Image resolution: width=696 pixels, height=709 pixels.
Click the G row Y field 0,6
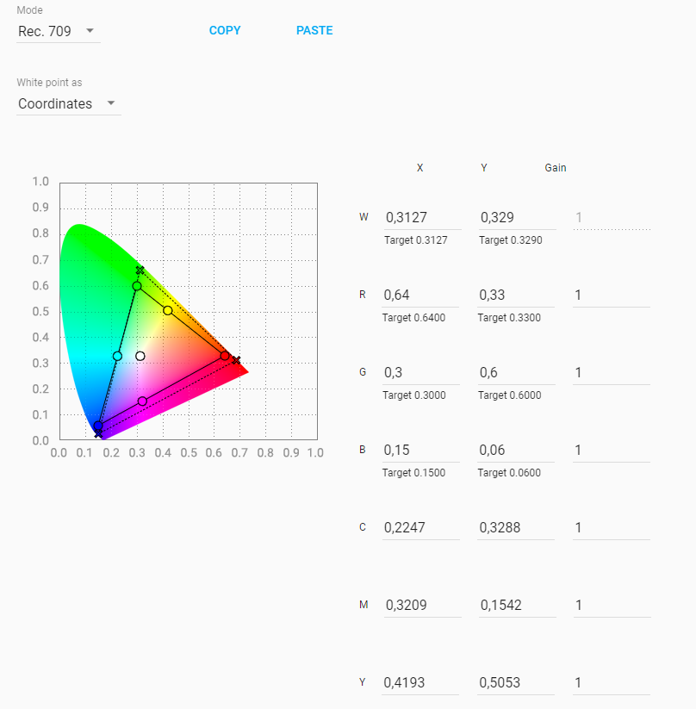(x=517, y=372)
